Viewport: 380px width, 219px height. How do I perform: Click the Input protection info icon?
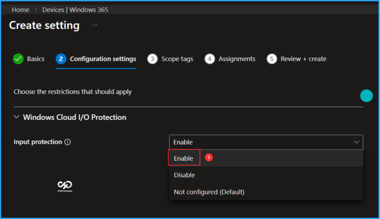point(67,141)
